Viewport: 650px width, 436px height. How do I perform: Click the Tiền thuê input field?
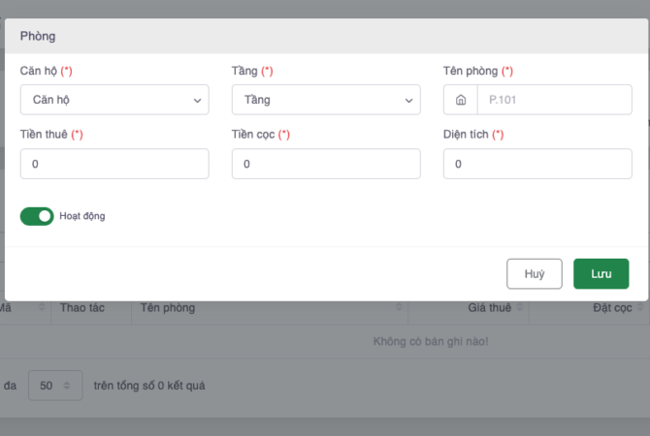tap(114, 164)
